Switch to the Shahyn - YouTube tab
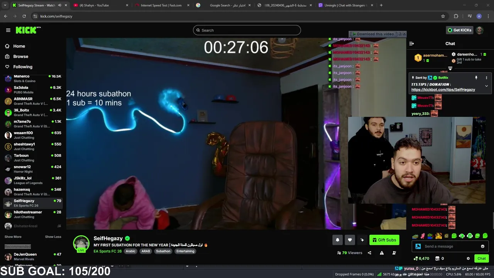 coord(101,5)
